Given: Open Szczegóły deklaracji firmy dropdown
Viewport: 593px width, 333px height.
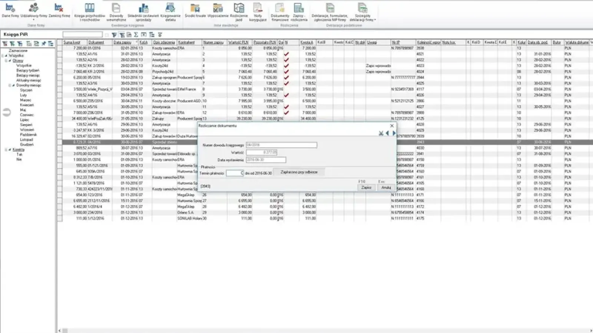Looking at the screenshot, I should [362, 12].
